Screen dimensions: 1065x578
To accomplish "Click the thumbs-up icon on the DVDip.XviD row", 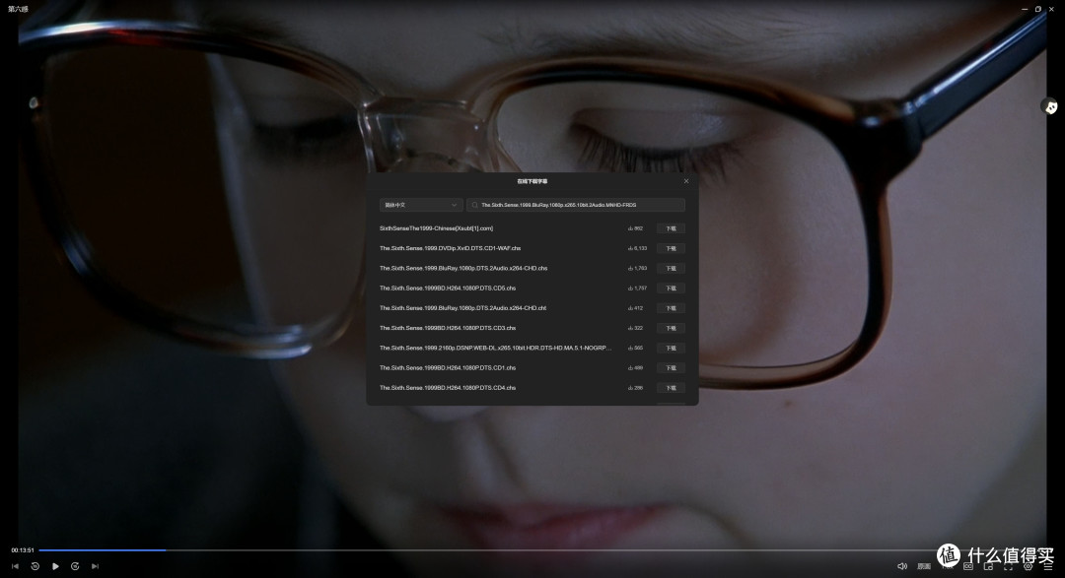I will (x=630, y=248).
